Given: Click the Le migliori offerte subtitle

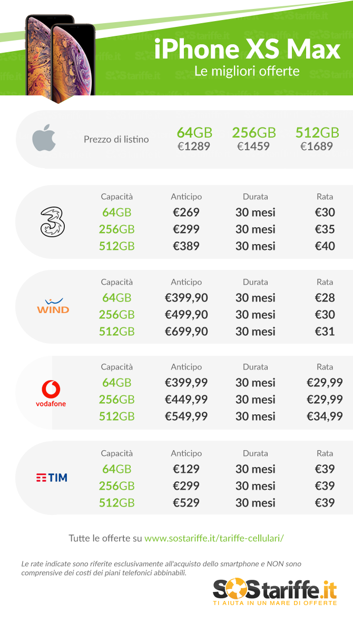Looking at the screenshot, I should [x=247, y=71].
